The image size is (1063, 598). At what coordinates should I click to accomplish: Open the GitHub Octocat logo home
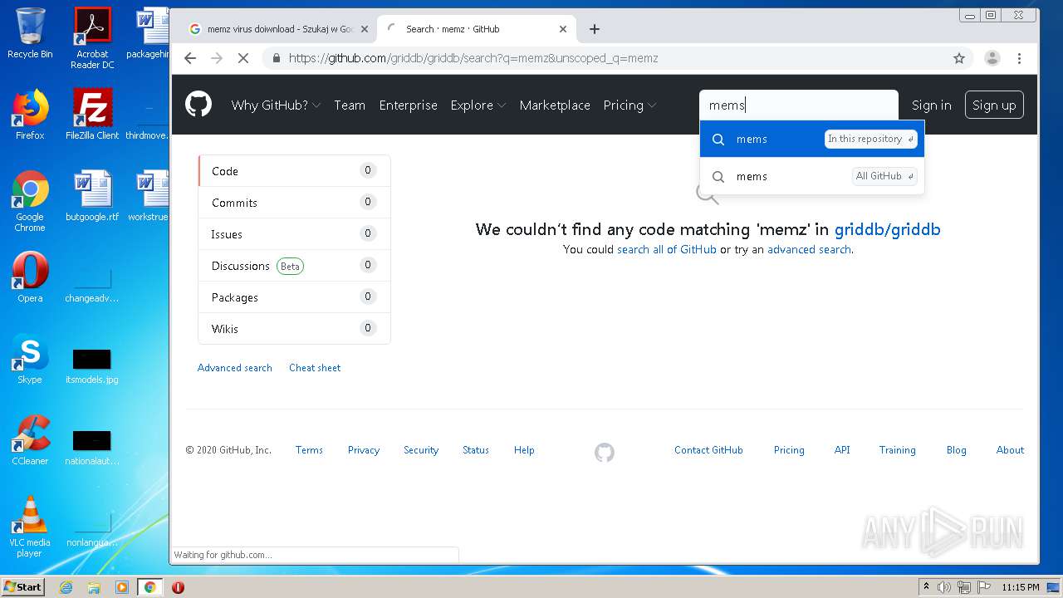[198, 105]
